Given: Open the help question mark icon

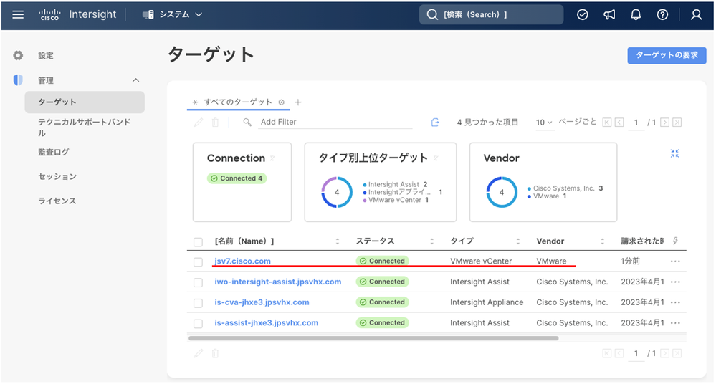Looking at the screenshot, I should (662, 14).
